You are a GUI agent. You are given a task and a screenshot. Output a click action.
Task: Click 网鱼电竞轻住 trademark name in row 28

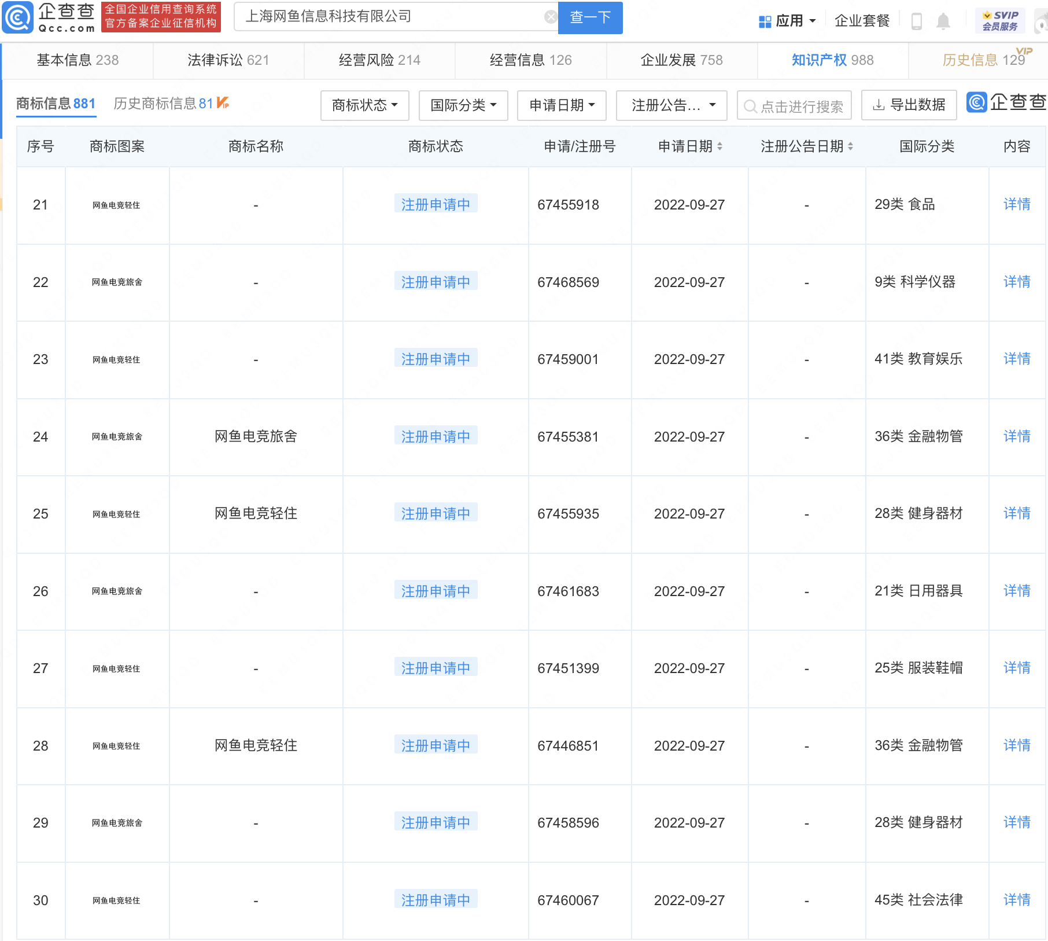[x=256, y=745]
